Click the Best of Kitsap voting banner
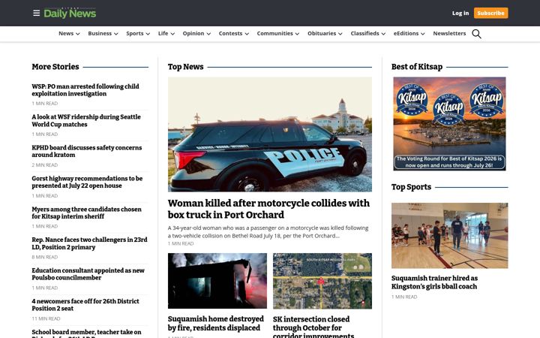 tap(449, 124)
